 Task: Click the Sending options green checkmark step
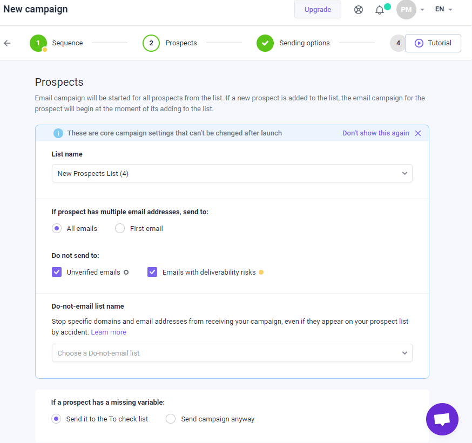pos(265,43)
